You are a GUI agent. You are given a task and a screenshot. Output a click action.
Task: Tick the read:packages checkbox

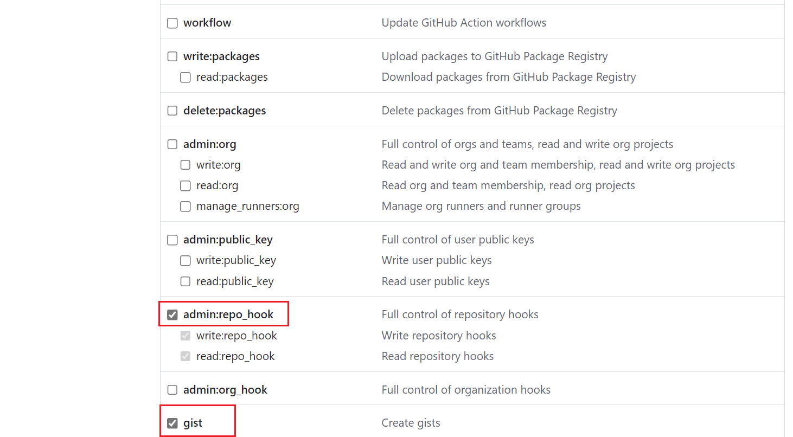pyautogui.click(x=186, y=78)
